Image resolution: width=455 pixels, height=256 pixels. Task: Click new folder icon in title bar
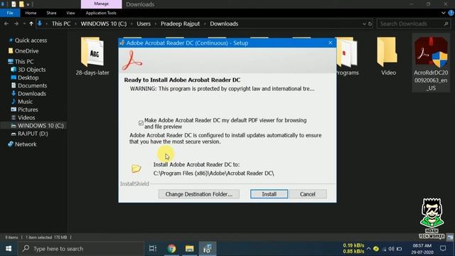click(21, 4)
